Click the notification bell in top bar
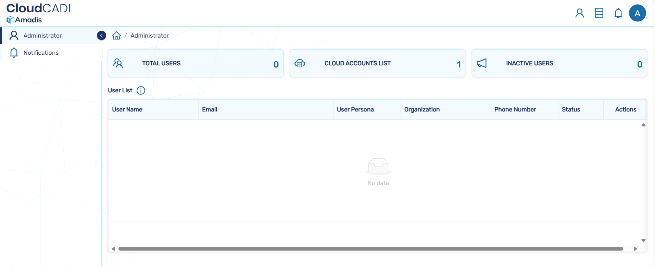Viewport: 655px width, 267px height. point(618,13)
